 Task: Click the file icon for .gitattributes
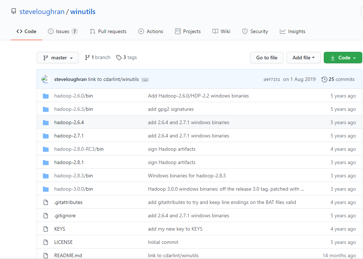point(46,202)
